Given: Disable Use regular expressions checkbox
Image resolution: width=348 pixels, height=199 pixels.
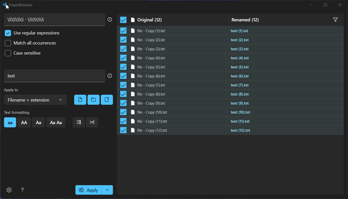Looking at the screenshot, I should [x=8, y=33].
